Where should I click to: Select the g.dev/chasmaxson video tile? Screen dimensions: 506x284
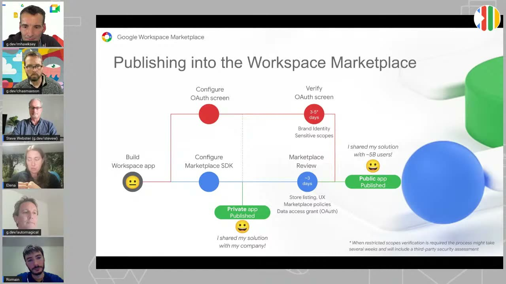pyautogui.click(x=33, y=71)
